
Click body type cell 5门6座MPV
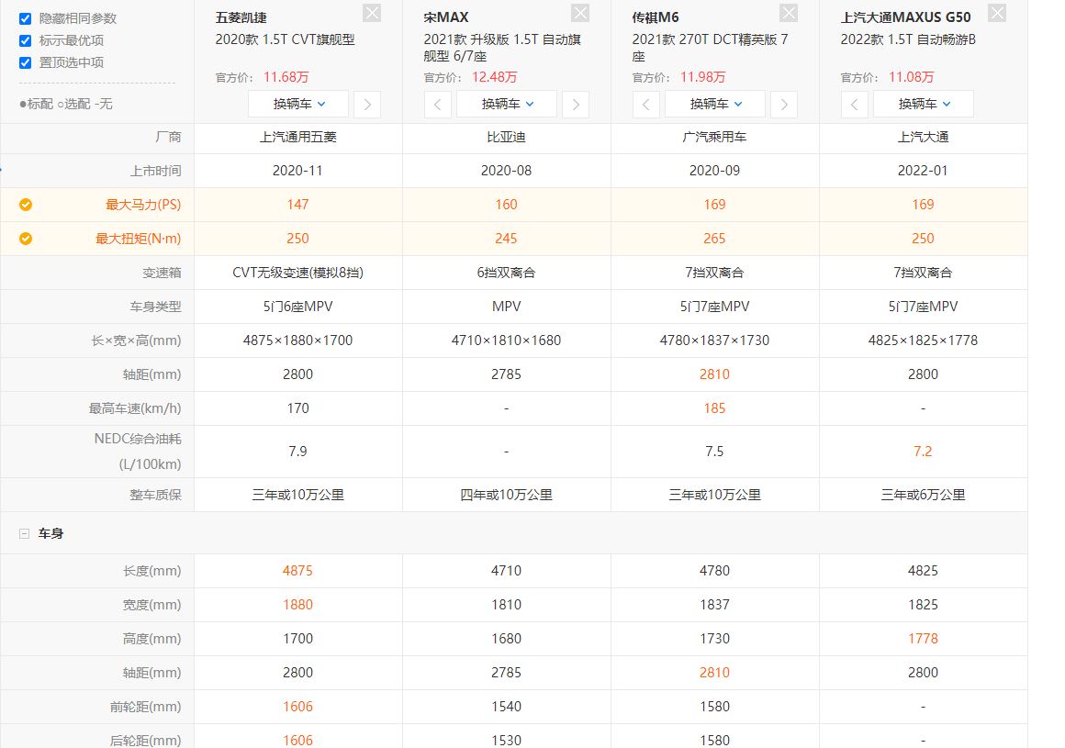click(x=298, y=307)
